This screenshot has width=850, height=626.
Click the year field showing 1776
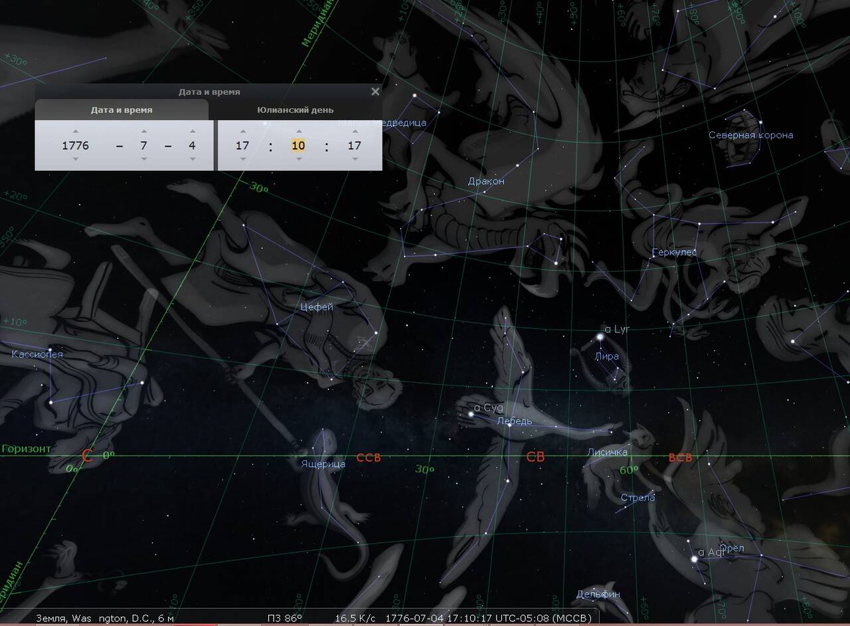[x=75, y=145]
